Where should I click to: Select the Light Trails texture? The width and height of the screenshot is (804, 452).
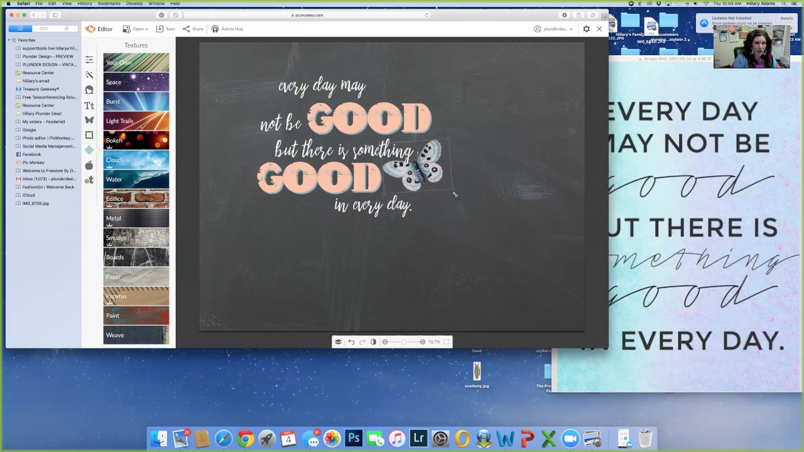click(136, 121)
